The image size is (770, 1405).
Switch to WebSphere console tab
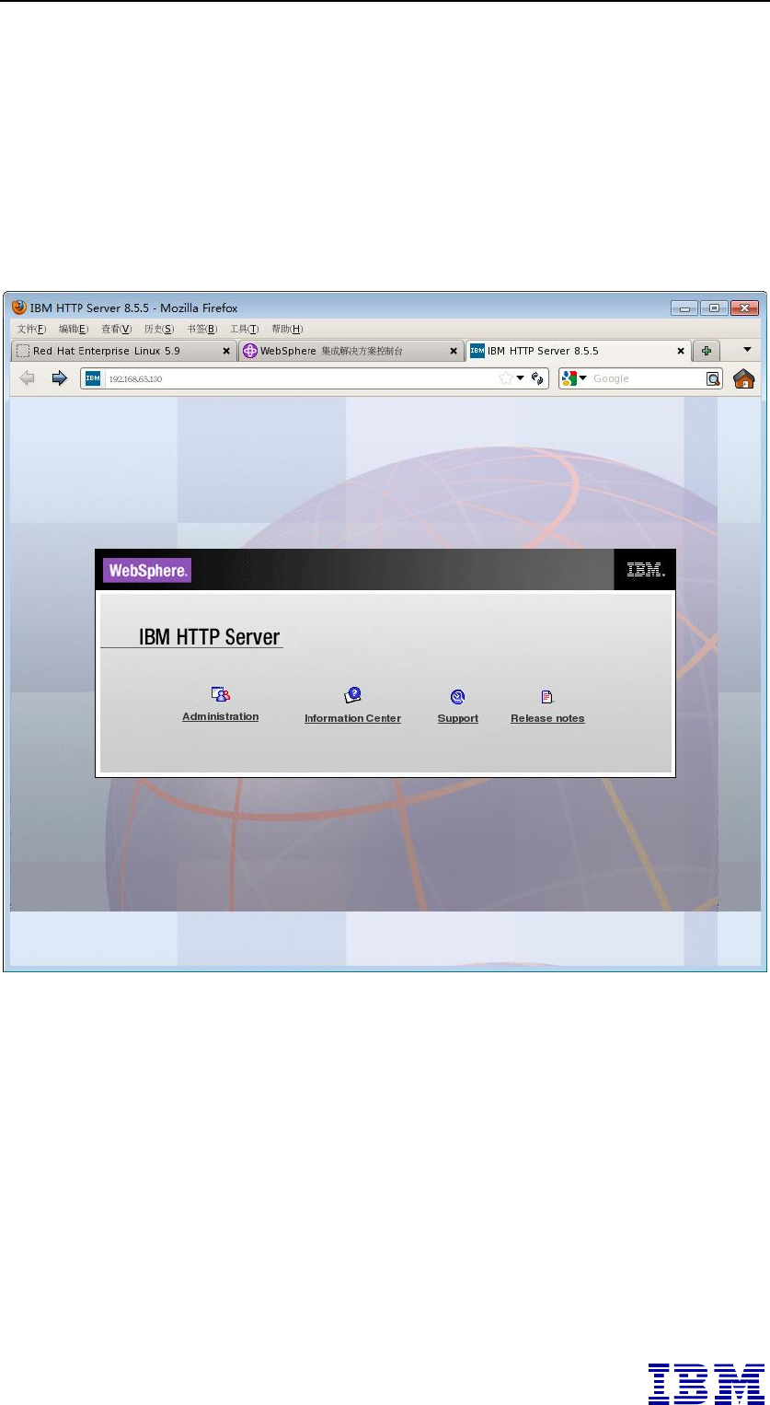click(x=351, y=351)
